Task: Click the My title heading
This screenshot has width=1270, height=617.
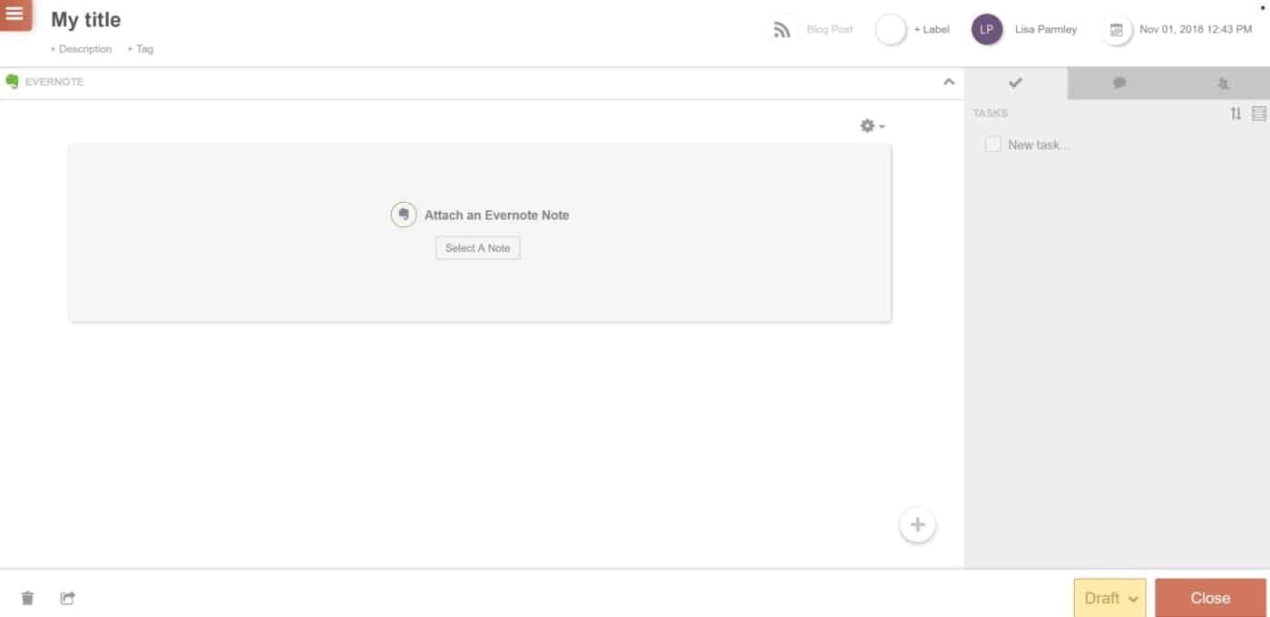Action: click(x=86, y=20)
